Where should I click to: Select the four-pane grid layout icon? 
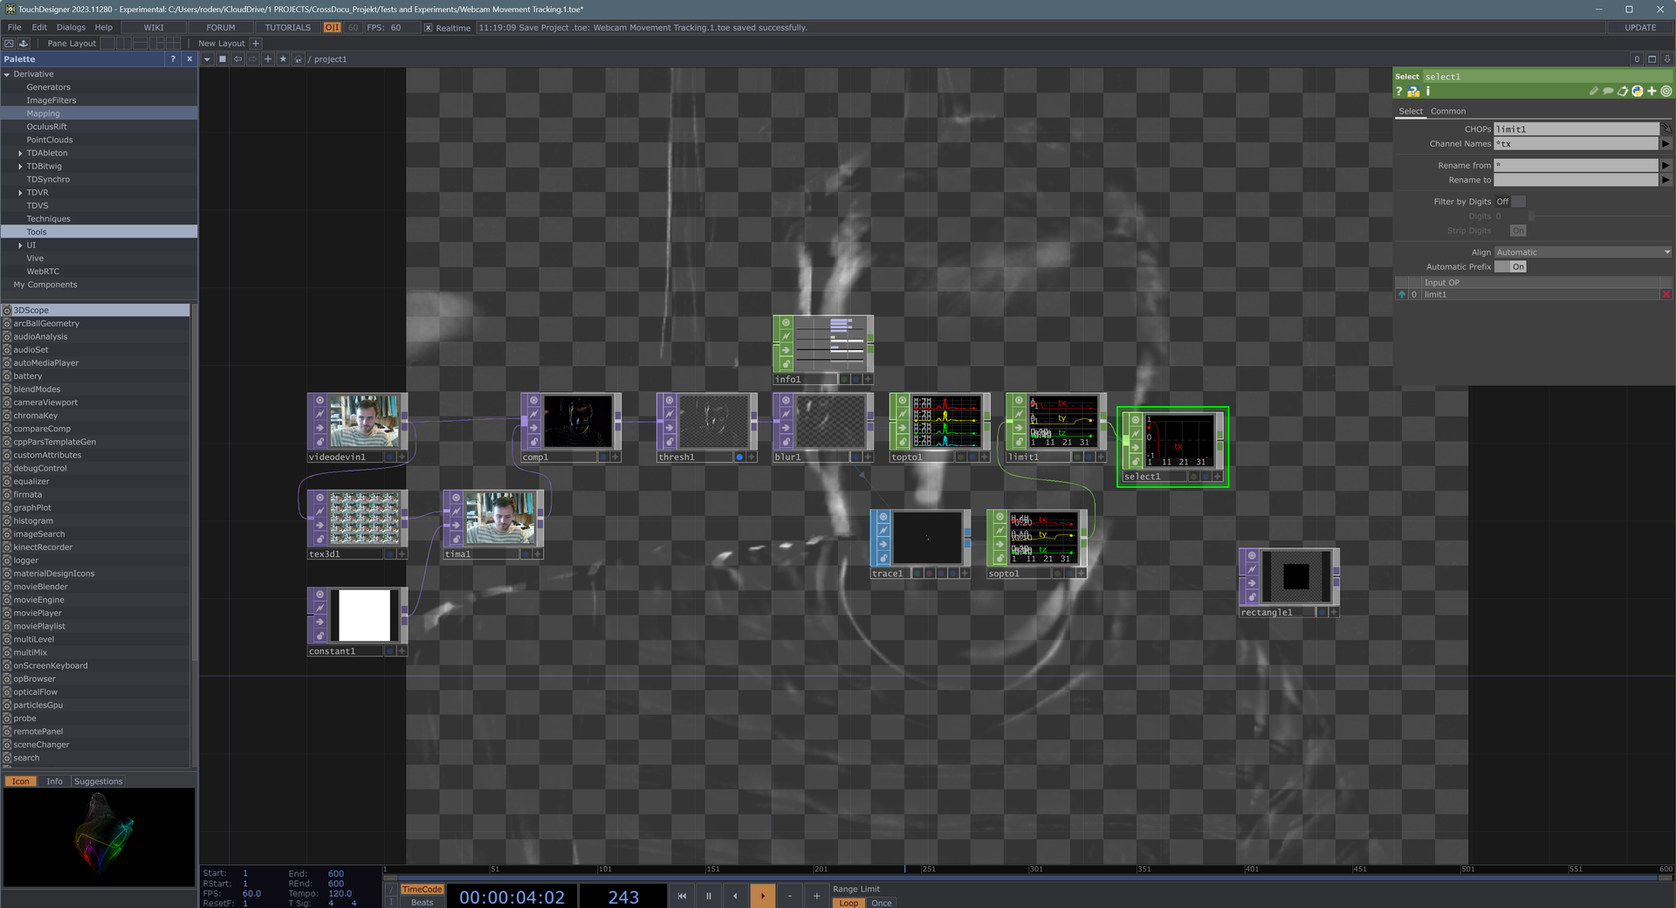[173, 43]
